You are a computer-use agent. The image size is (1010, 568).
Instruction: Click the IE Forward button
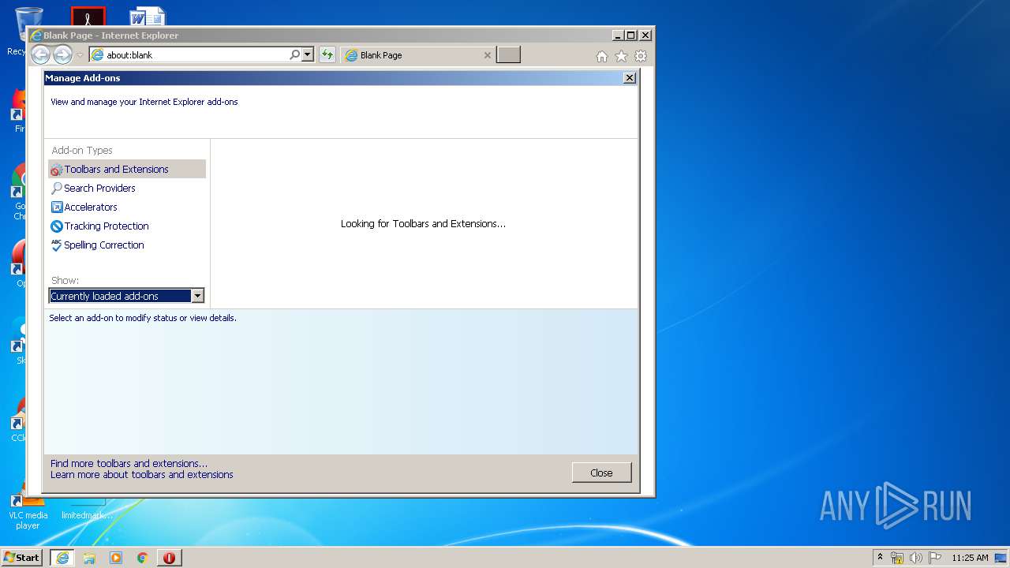[x=62, y=54]
